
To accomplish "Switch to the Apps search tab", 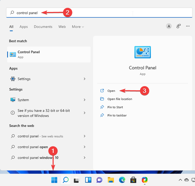I will pyautogui.click(x=23, y=27).
